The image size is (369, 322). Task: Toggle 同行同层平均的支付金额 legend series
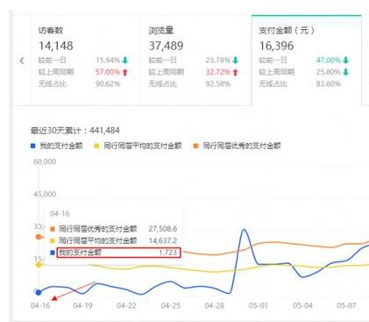(x=138, y=146)
